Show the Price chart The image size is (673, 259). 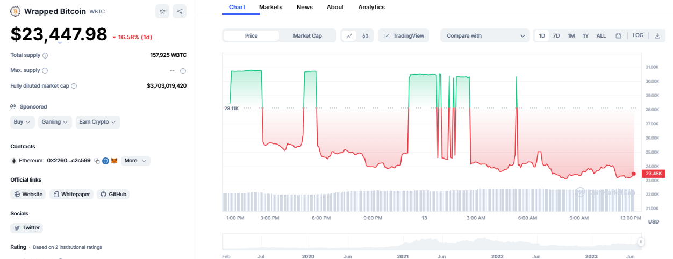click(251, 36)
